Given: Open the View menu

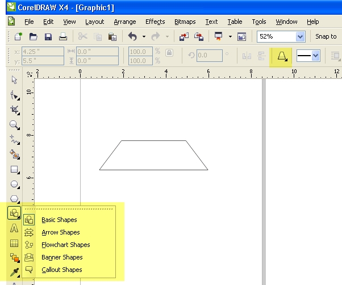Looking at the screenshot, I should coord(69,22).
